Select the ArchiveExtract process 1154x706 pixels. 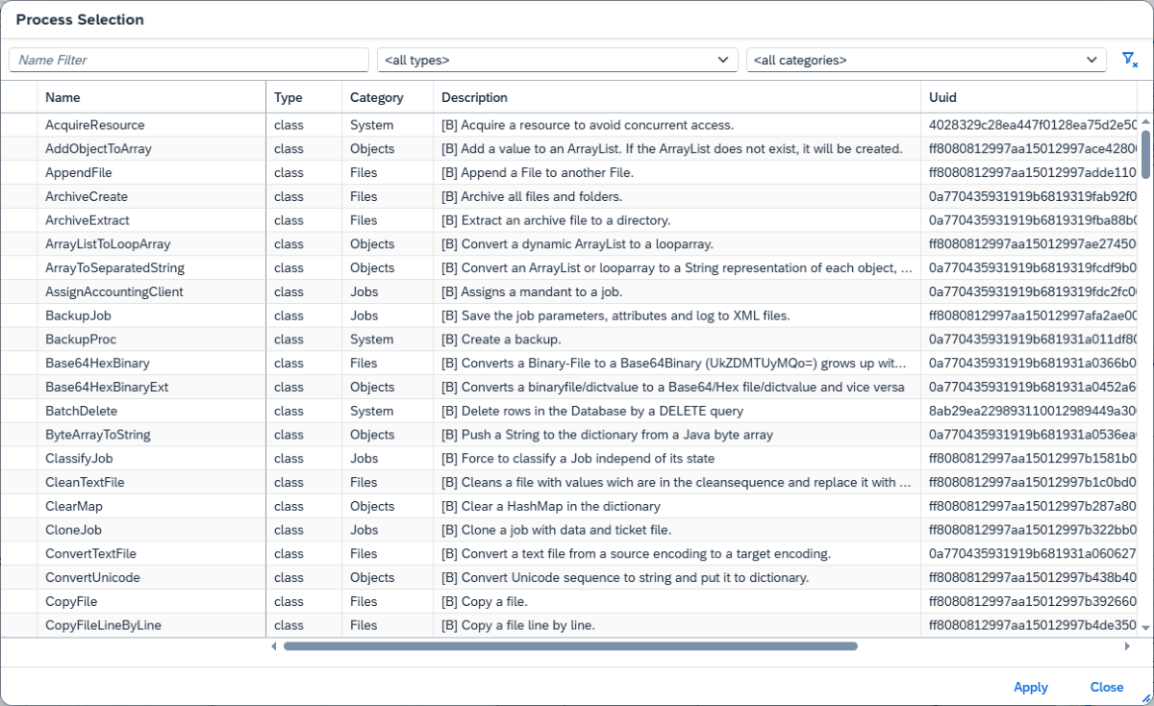88,220
